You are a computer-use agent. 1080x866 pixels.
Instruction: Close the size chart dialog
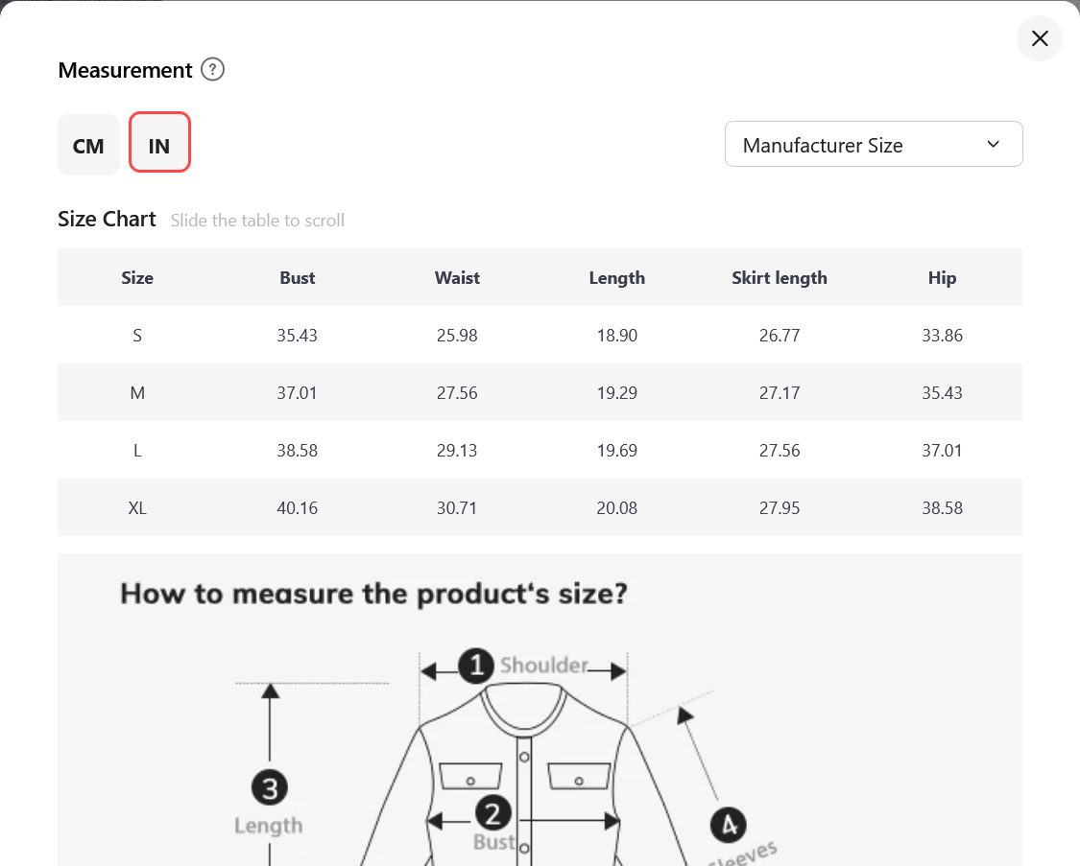pos(1040,38)
